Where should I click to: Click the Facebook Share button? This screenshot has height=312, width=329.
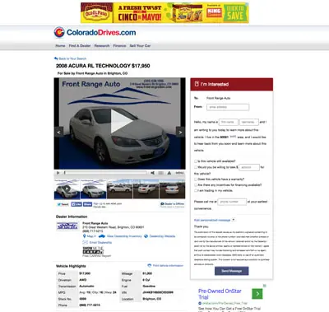pyautogui.click(x=87, y=204)
